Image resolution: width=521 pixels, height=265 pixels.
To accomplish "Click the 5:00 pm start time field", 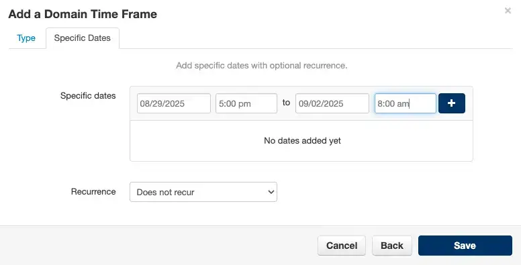I will (x=246, y=103).
